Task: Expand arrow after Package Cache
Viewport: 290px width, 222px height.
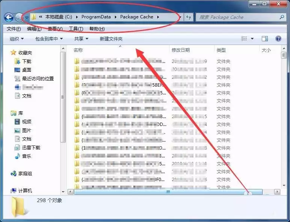Action: (x=158, y=17)
